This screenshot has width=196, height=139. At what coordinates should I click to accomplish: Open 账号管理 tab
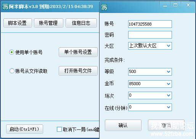point(48,23)
